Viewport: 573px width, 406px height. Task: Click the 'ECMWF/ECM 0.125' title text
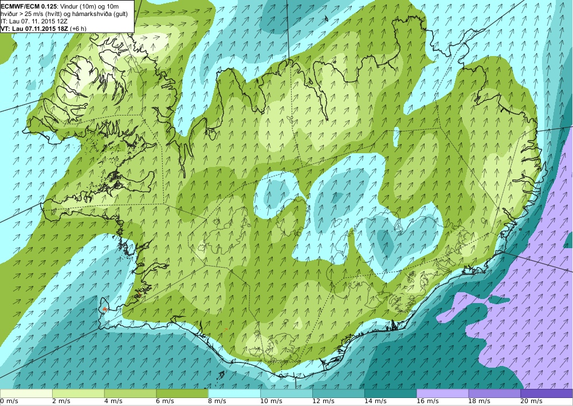click(29, 6)
